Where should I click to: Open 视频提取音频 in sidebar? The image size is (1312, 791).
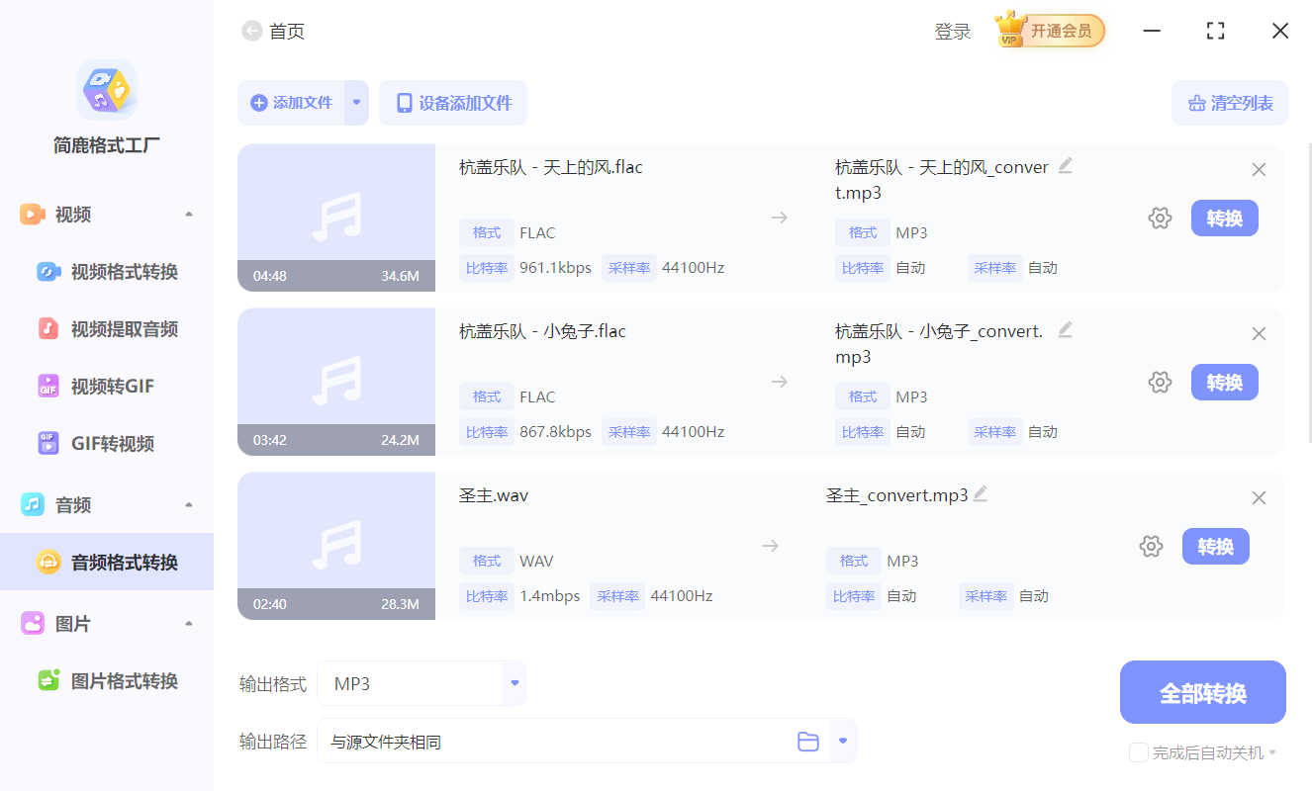click(x=107, y=329)
